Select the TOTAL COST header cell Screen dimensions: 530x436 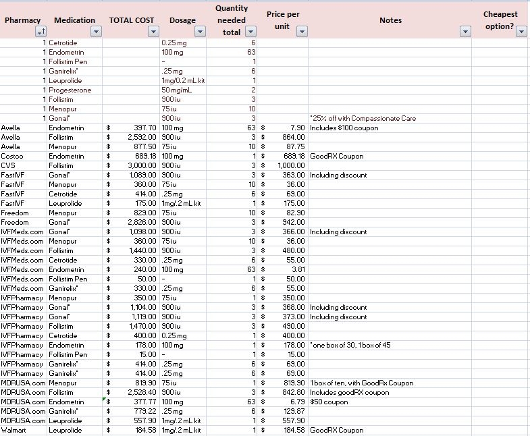tap(131, 20)
